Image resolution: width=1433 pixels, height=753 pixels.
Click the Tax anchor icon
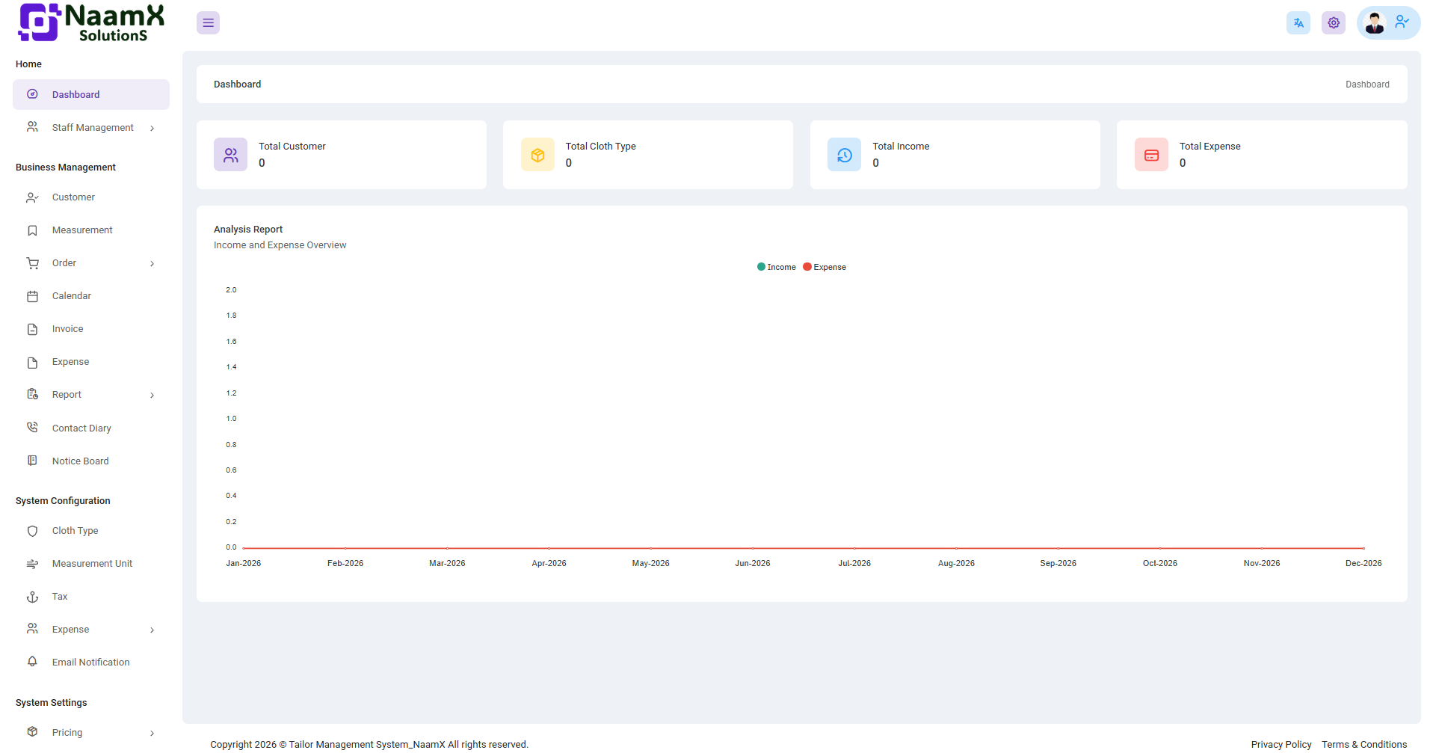point(32,597)
